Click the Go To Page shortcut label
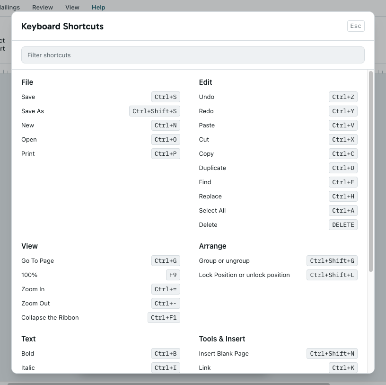Viewport: 386px width, 385px height. [x=38, y=261]
